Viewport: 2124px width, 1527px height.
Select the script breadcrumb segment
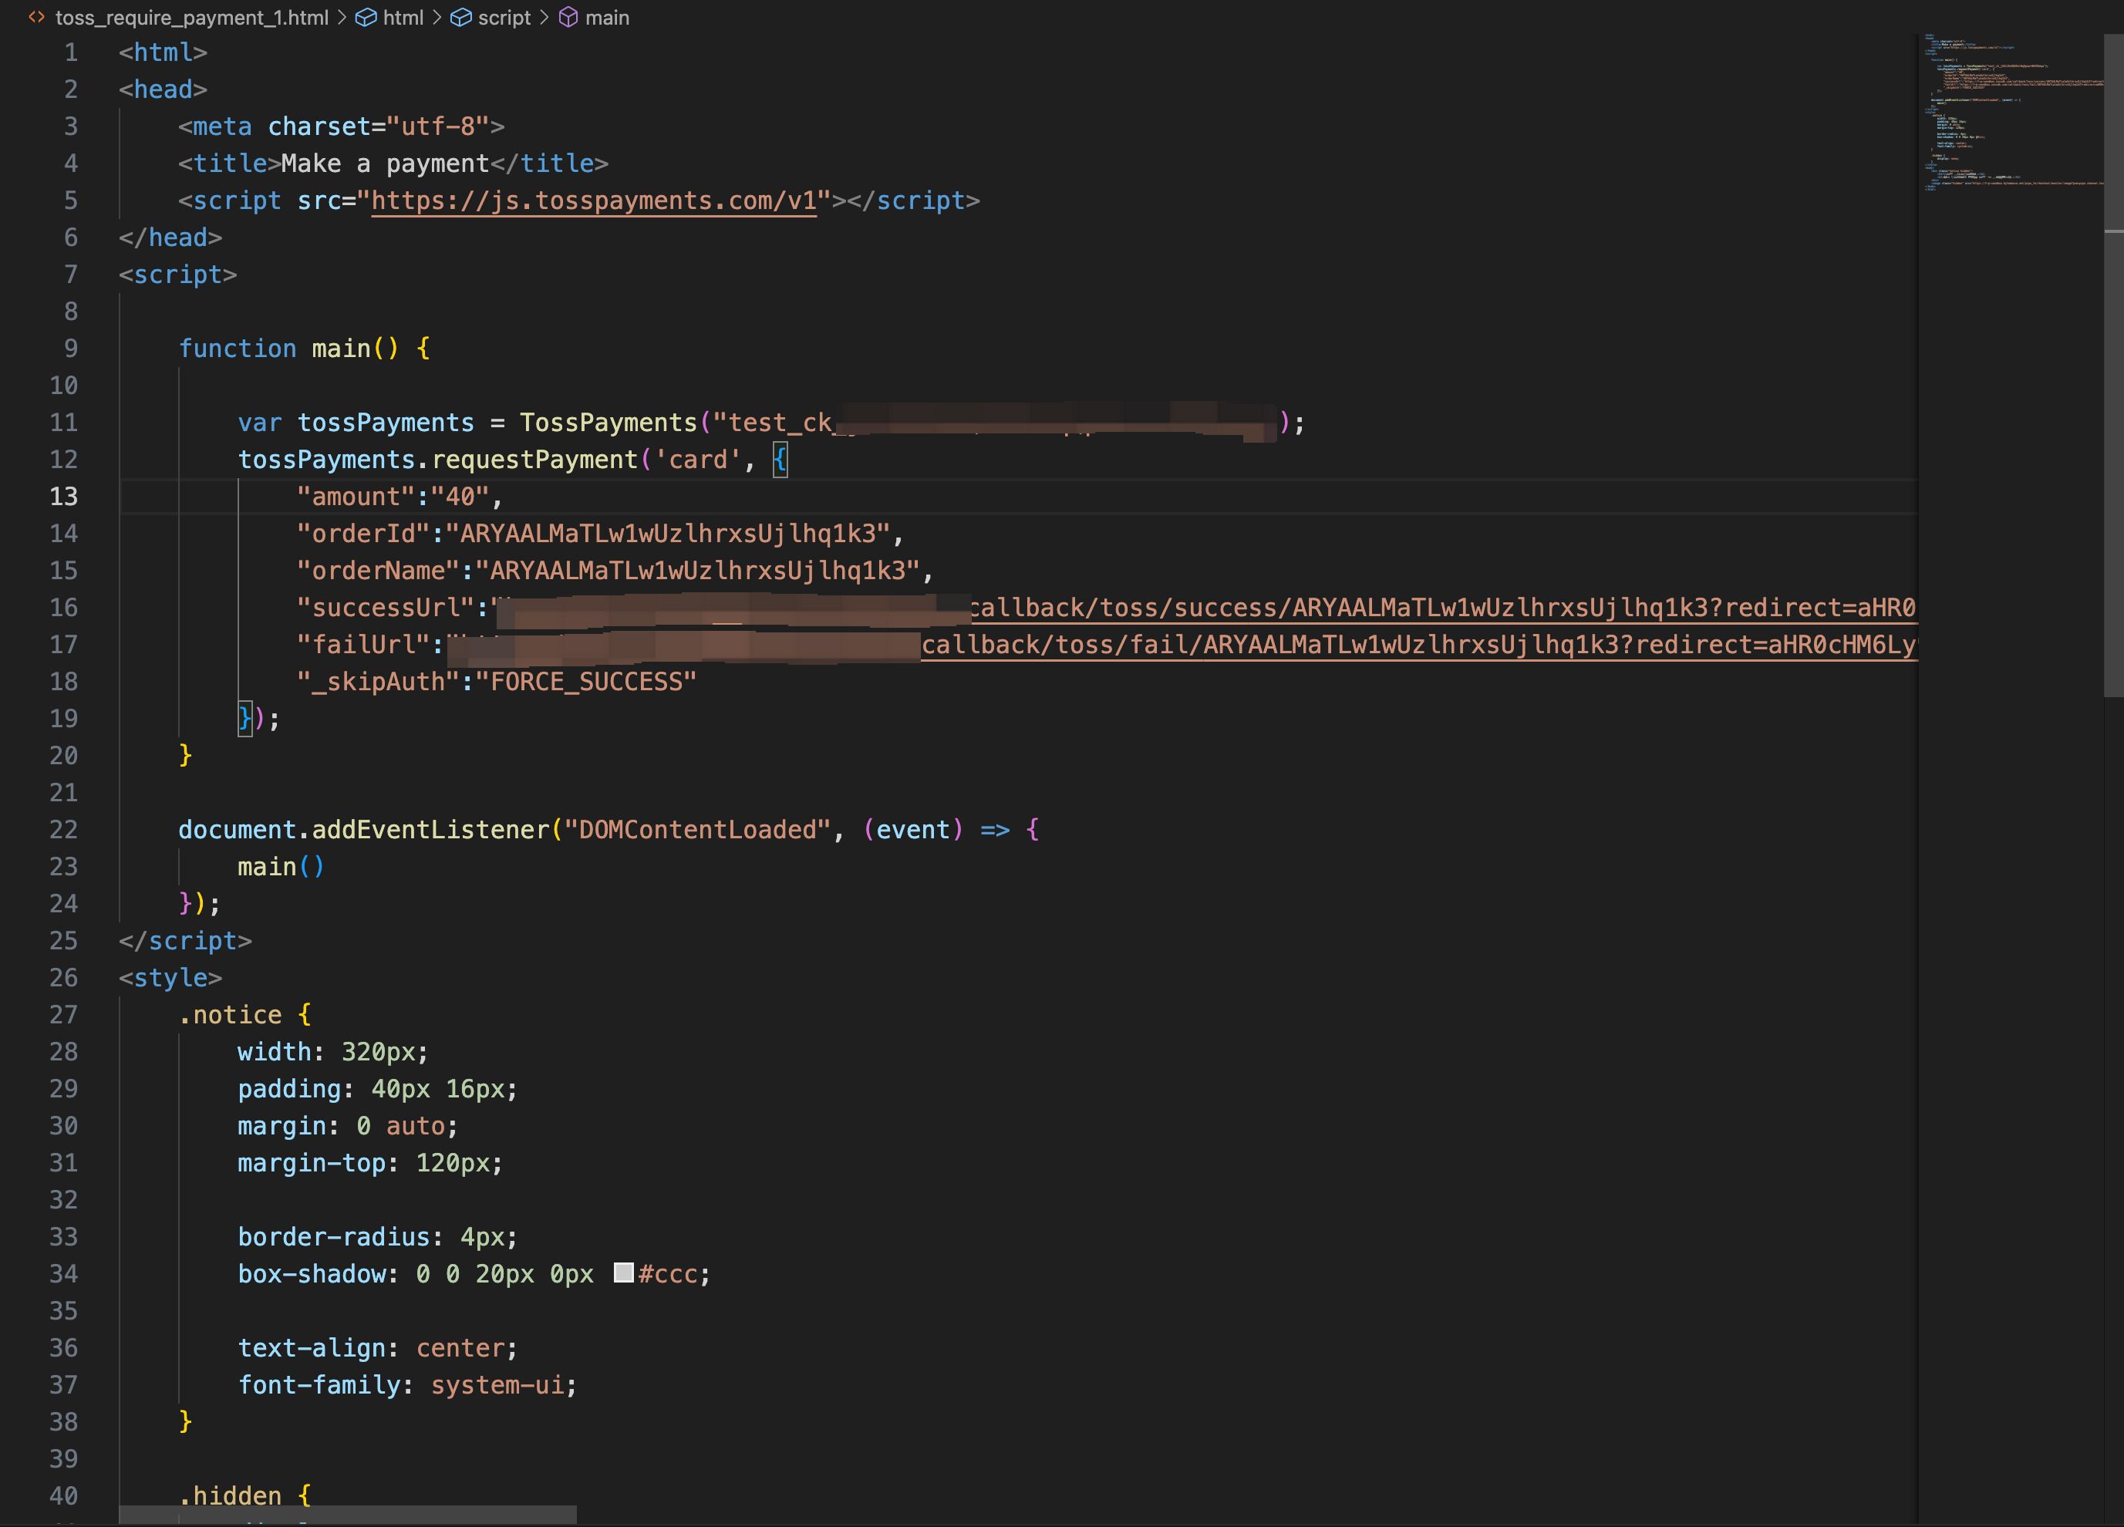tap(504, 18)
